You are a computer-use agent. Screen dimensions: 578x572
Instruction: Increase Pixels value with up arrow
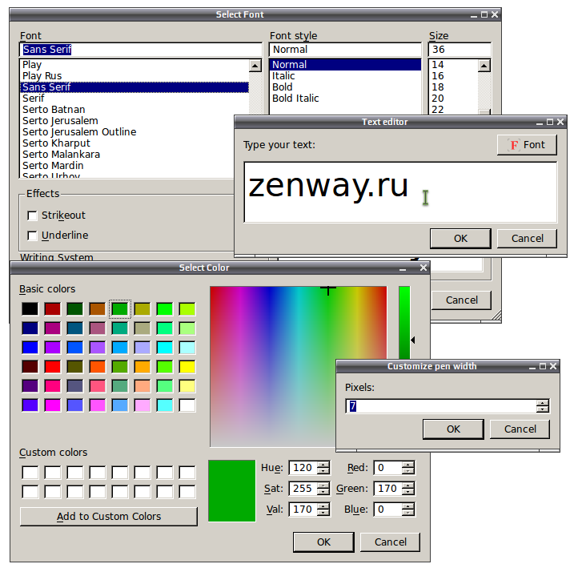point(542,403)
